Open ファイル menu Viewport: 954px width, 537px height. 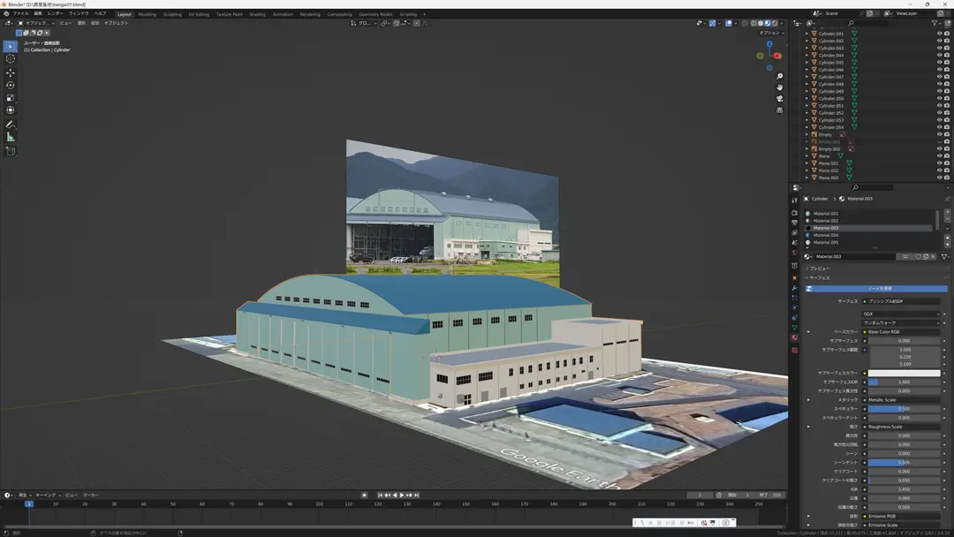(x=20, y=13)
